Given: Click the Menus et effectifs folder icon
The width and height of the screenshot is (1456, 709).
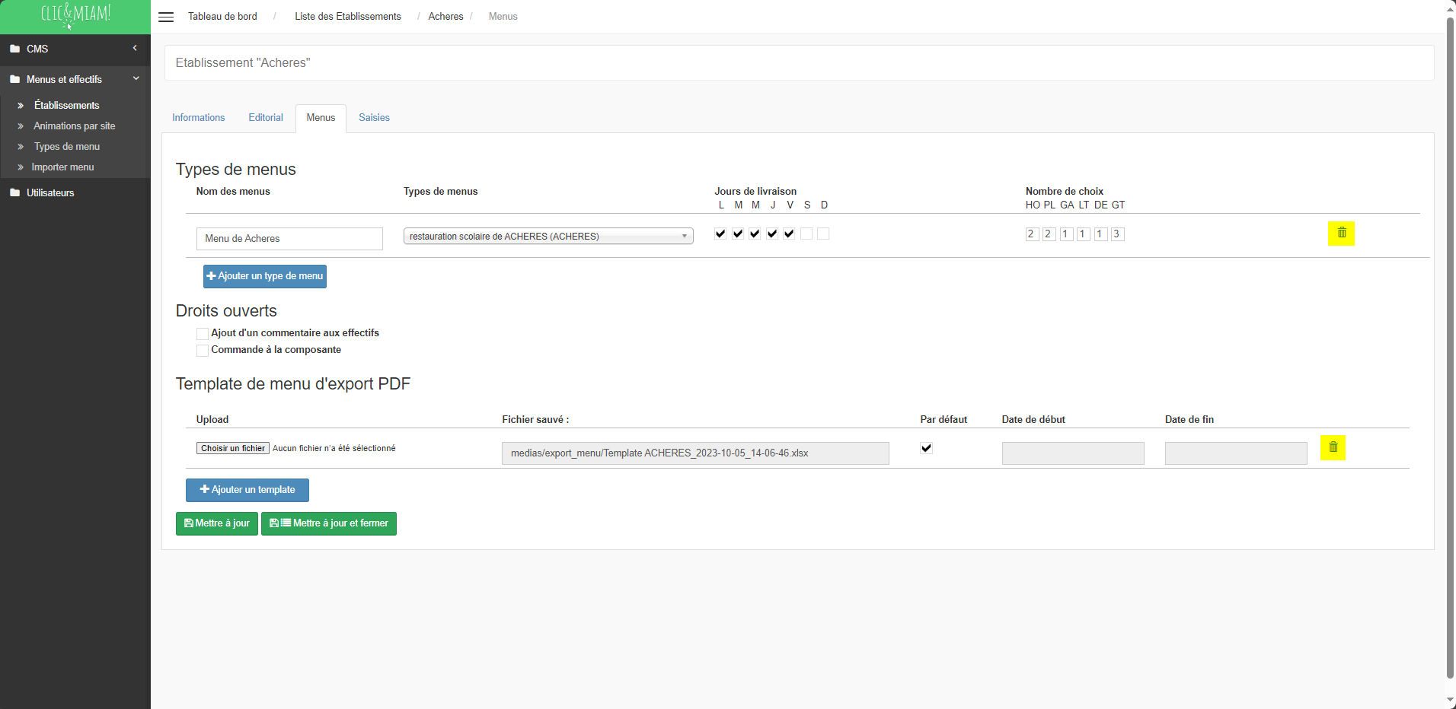Looking at the screenshot, I should coord(15,79).
